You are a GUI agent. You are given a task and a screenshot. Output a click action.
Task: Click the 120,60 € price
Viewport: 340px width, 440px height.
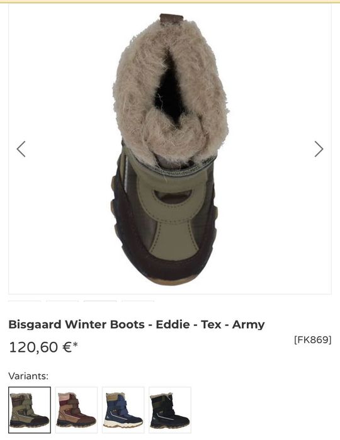click(40, 347)
